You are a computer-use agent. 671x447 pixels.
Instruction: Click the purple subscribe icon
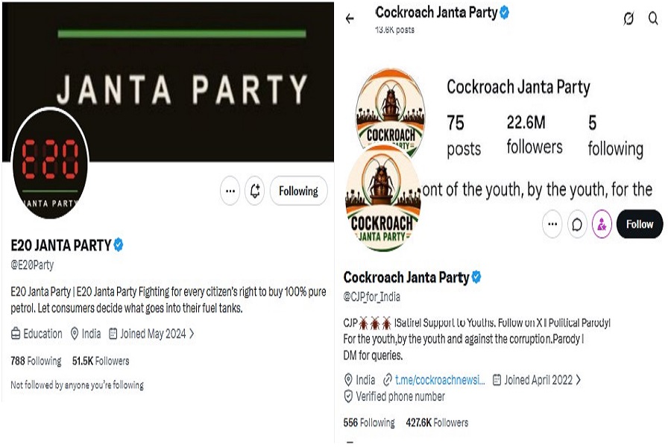click(x=602, y=223)
